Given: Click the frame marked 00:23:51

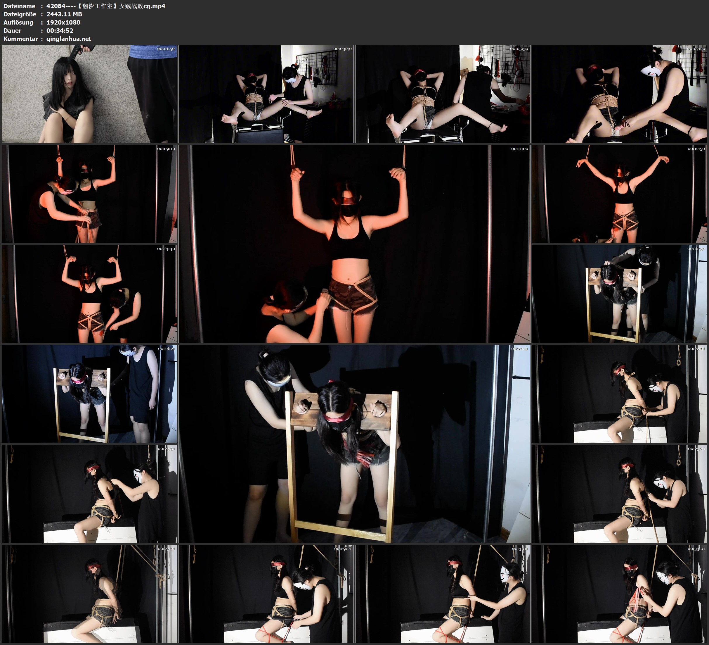Looking at the screenshot, I should [x=89, y=494].
